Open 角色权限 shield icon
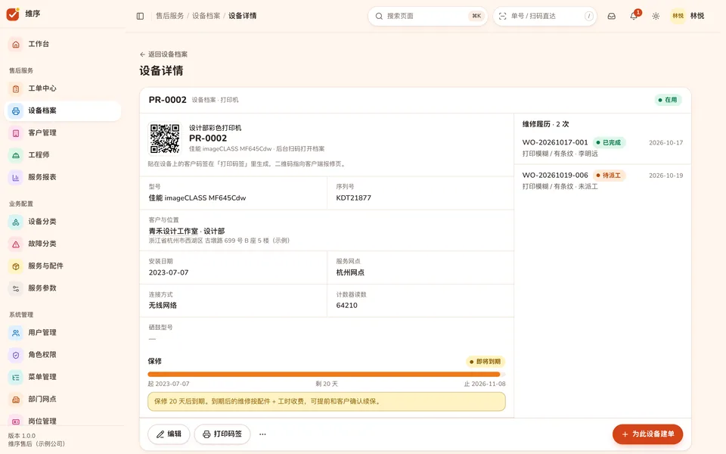The width and height of the screenshot is (726, 454). (x=16, y=355)
